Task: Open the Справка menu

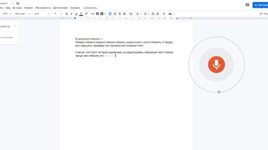Action: click(x=75, y=8)
